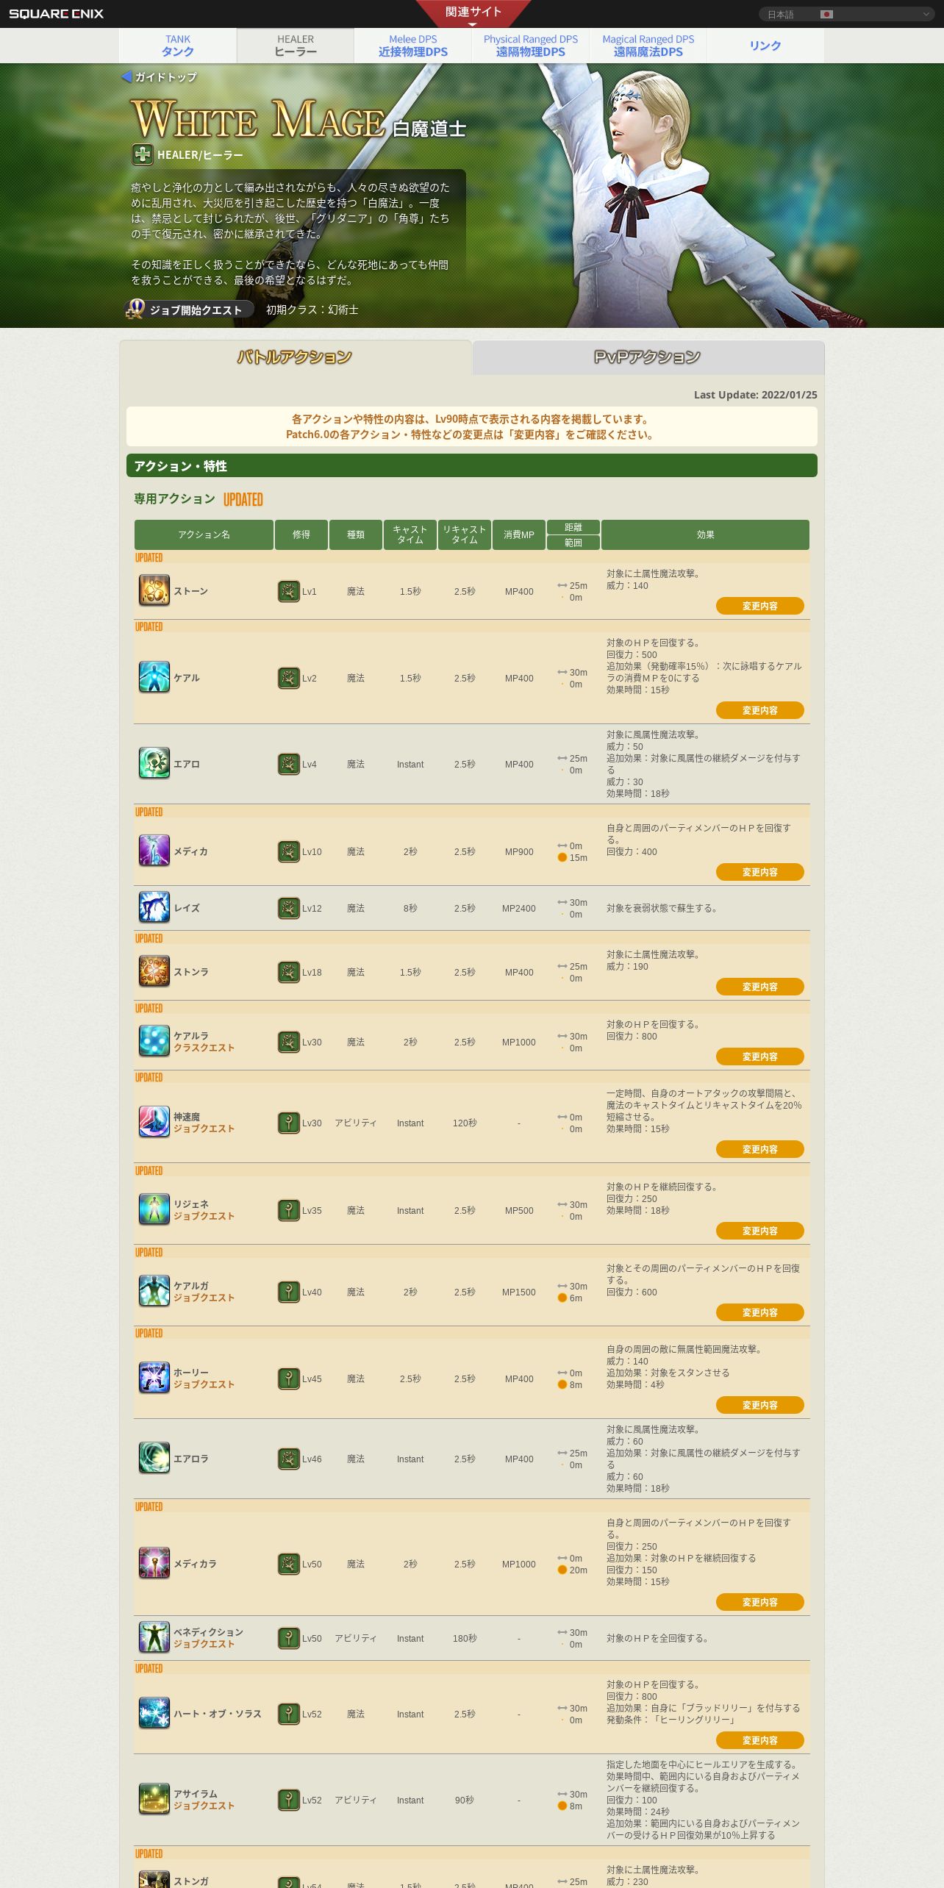This screenshot has height=1888, width=944.
Task: Click the ケアルラ action icon
Action: (154, 1042)
